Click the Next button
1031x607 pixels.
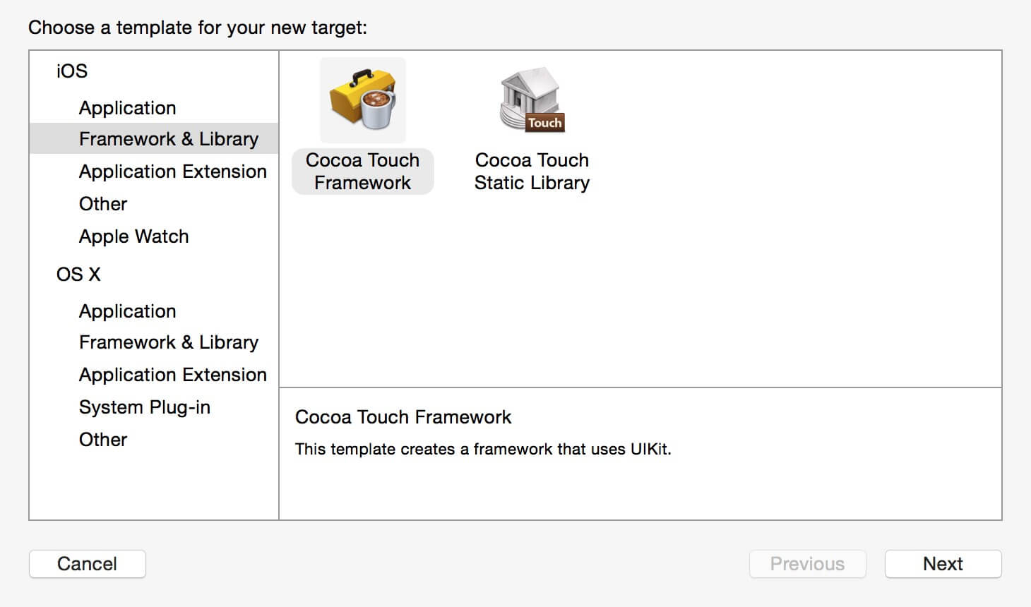tap(943, 564)
